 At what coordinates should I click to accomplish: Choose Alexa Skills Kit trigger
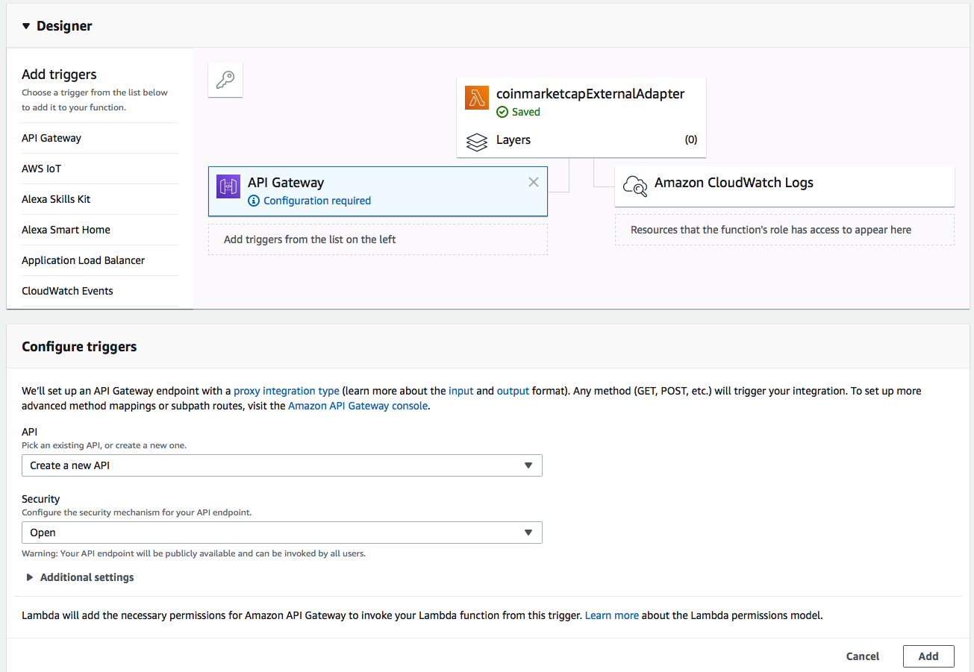(56, 199)
